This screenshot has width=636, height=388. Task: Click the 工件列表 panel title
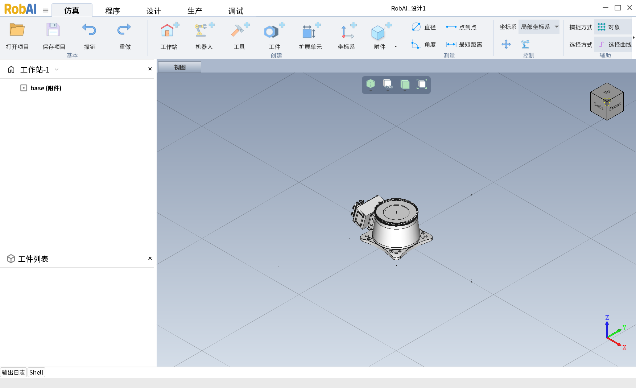(33, 259)
